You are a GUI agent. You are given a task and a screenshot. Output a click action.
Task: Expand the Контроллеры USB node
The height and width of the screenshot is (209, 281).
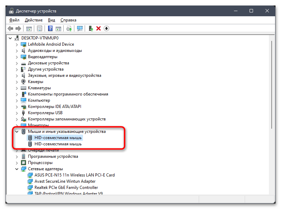click(17, 113)
